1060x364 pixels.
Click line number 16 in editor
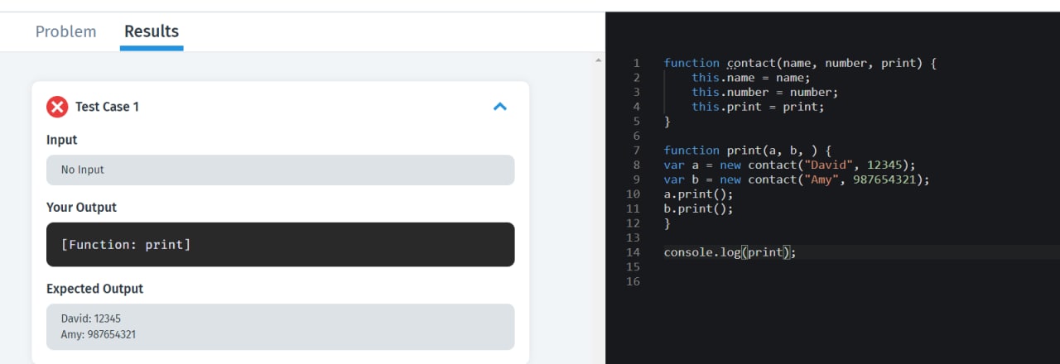(x=634, y=281)
